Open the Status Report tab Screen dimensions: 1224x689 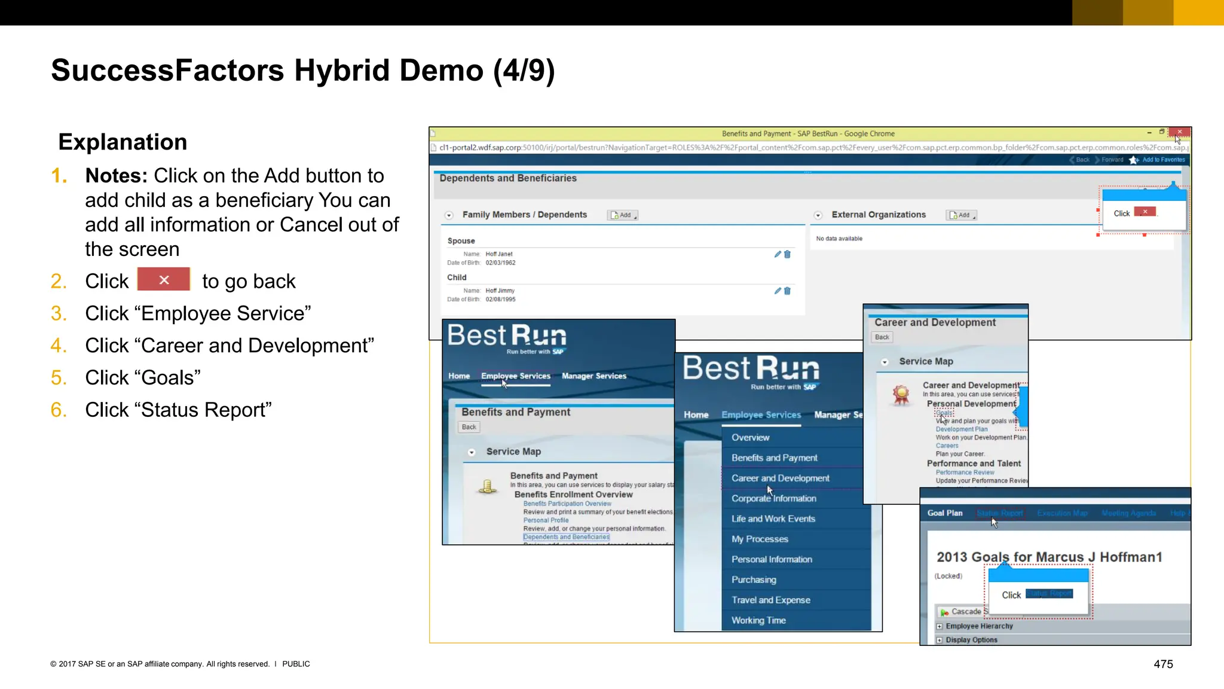pyautogui.click(x=1000, y=513)
